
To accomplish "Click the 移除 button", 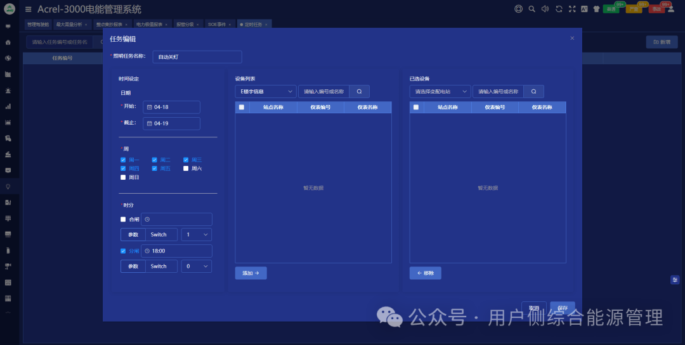I will (425, 273).
